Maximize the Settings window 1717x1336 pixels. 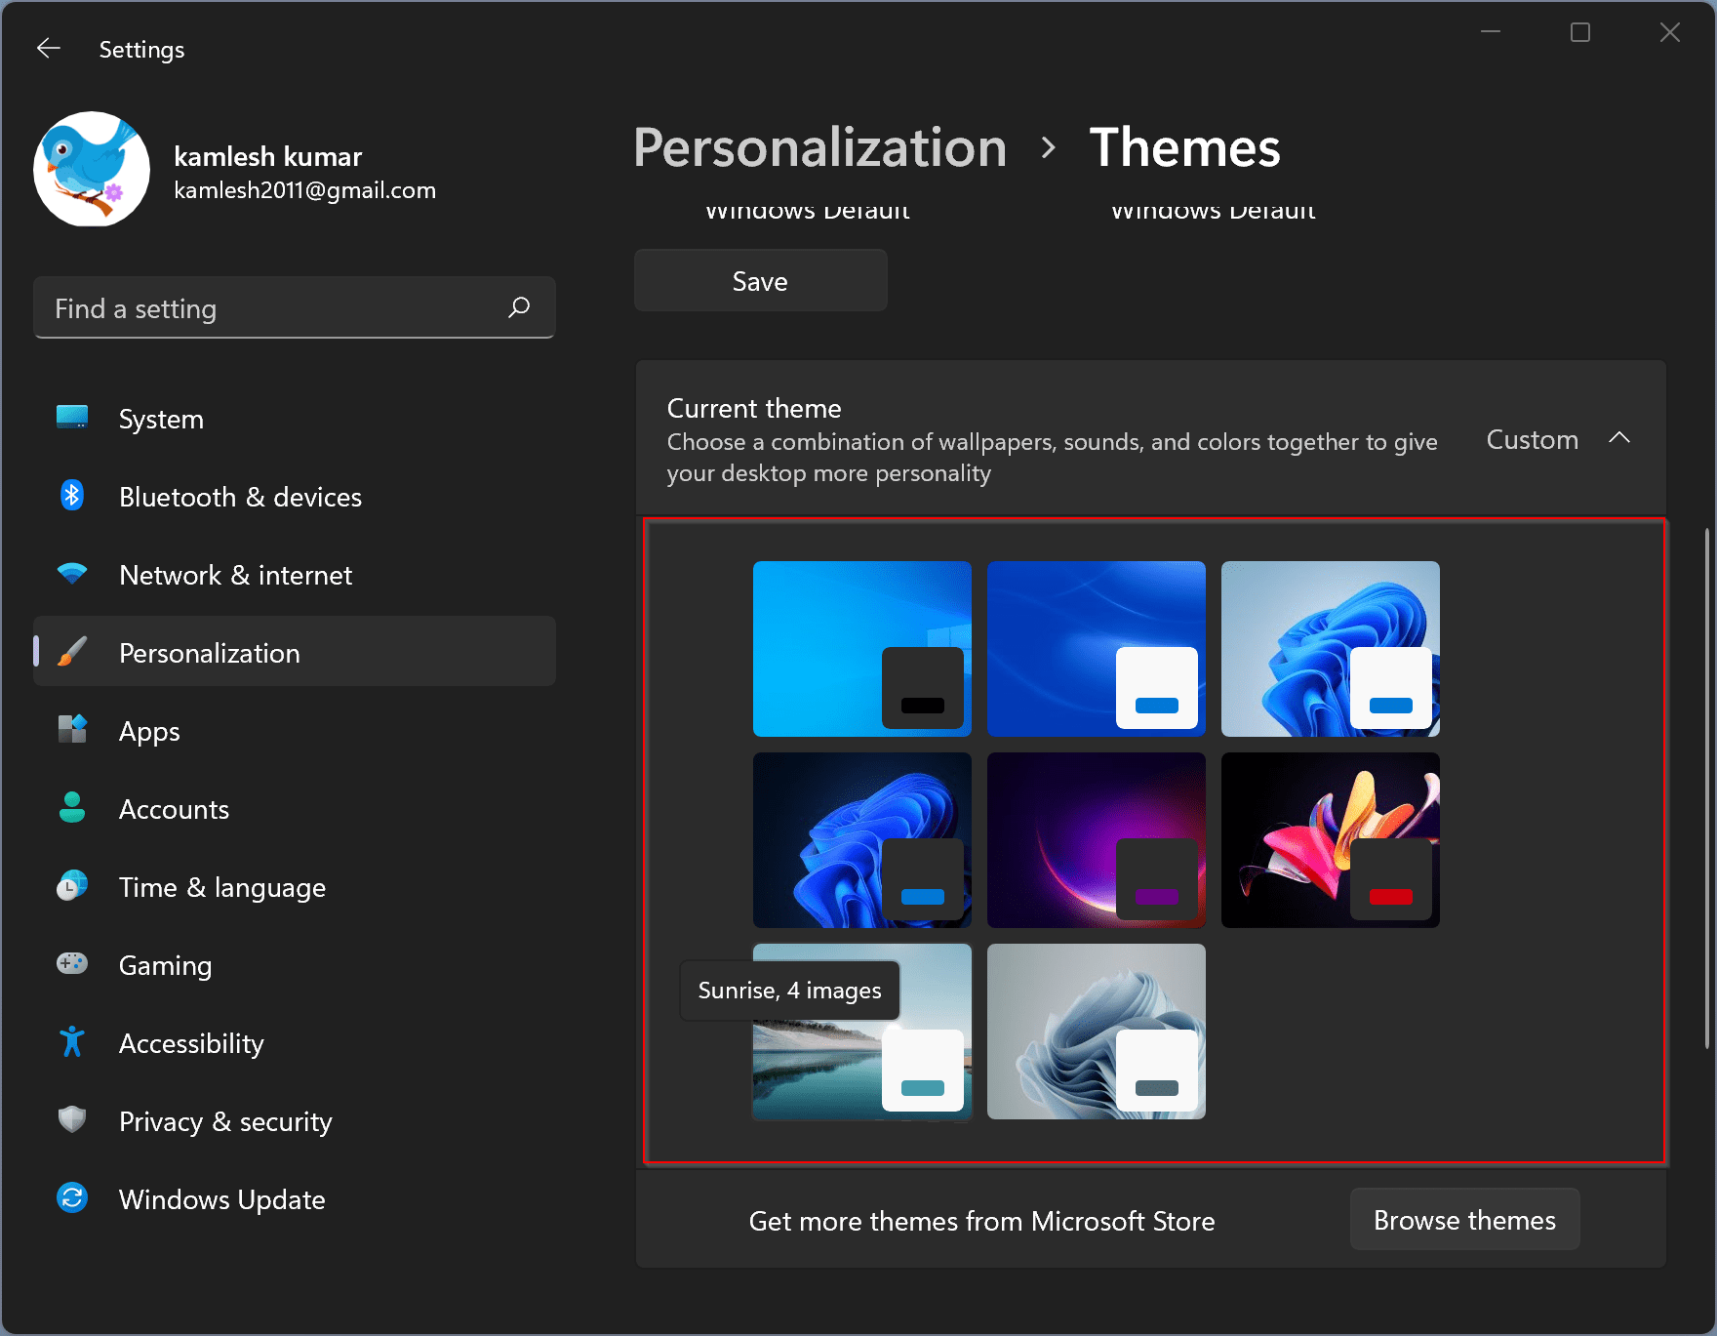(x=1580, y=32)
